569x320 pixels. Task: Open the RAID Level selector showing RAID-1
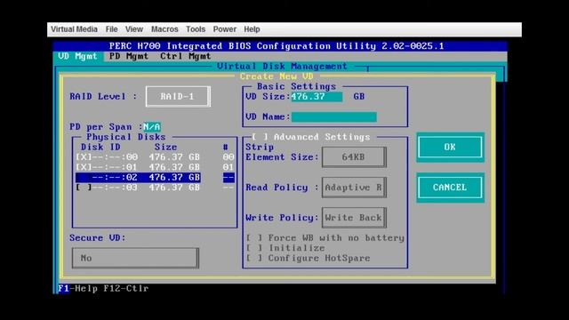[178, 97]
